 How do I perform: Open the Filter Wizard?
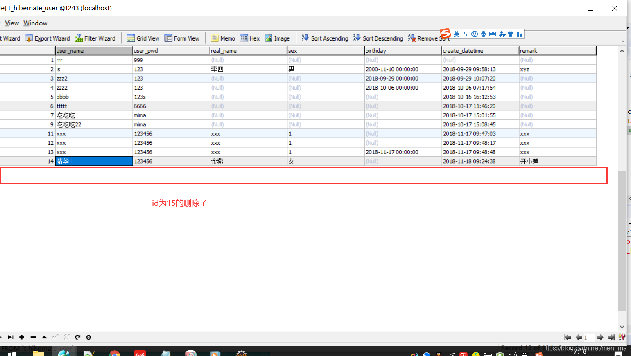[95, 38]
